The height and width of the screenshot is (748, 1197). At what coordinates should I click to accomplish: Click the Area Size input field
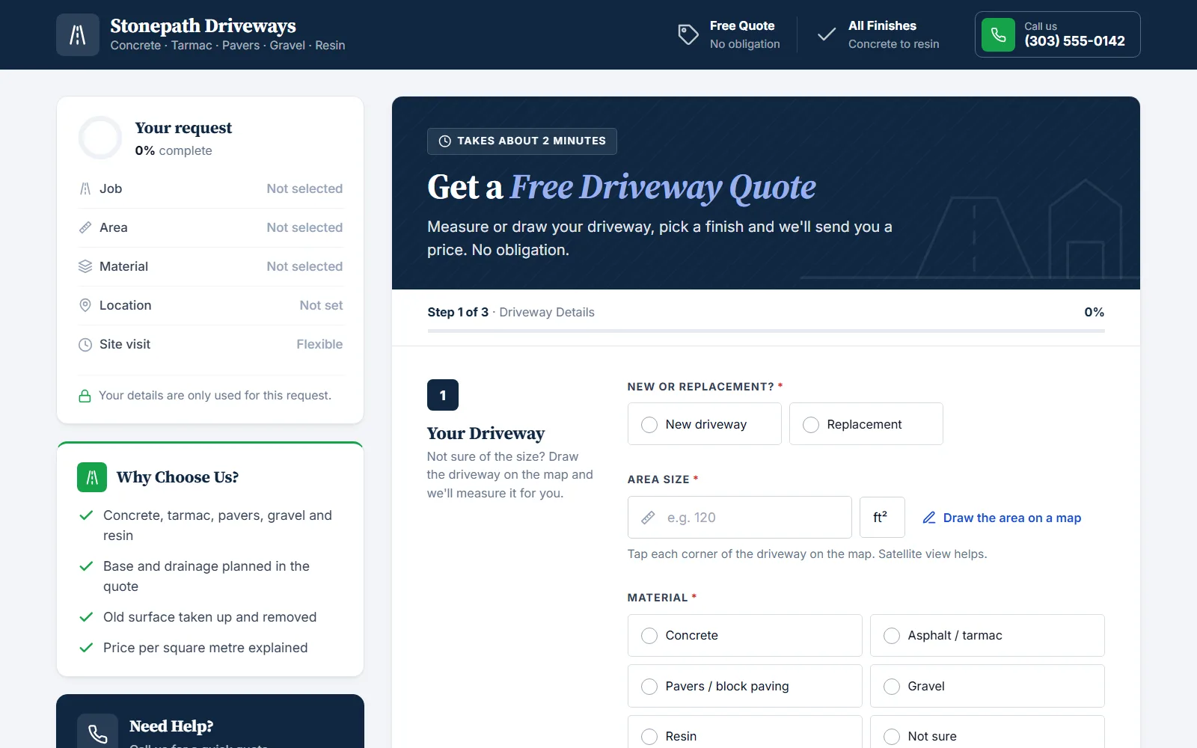(x=740, y=518)
